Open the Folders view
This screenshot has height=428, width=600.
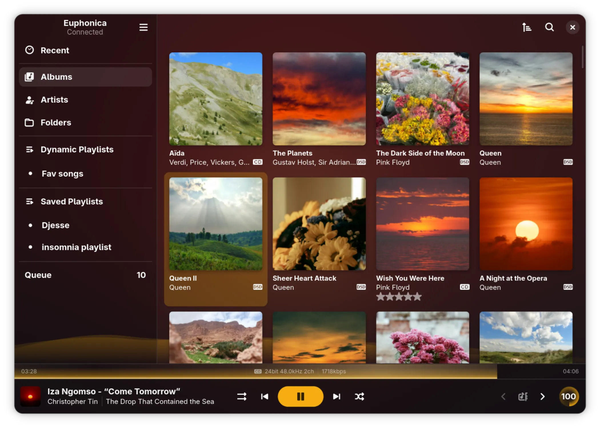85,122
